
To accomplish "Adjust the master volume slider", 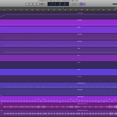I will coord(115,4).
